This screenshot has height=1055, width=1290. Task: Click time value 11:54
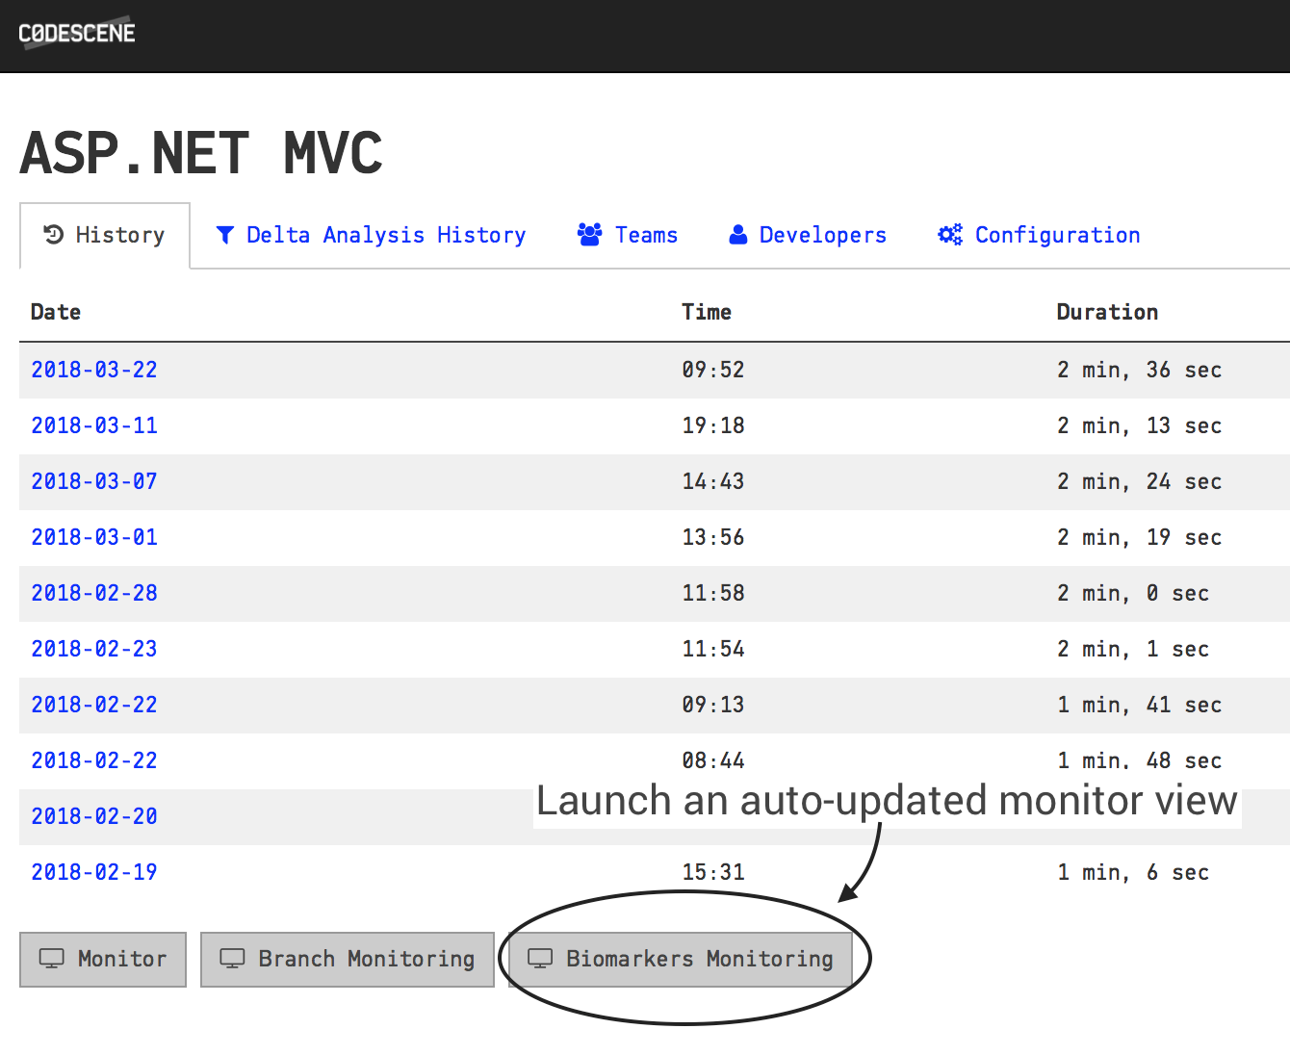[x=713, y=649]
